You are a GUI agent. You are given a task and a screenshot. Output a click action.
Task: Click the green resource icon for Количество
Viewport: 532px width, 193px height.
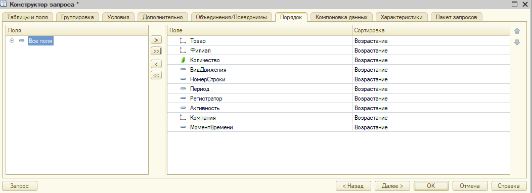click(183, 60)
